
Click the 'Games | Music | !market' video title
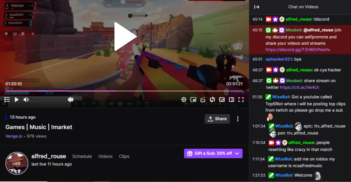[39, 127]
